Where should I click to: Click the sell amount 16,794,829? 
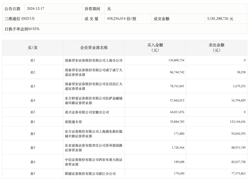pyautogui.click(x=238, y=100)
